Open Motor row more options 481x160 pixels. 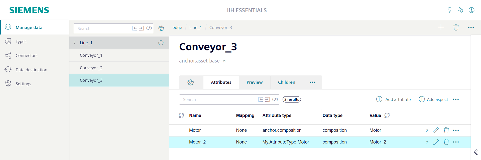point(456,130)
